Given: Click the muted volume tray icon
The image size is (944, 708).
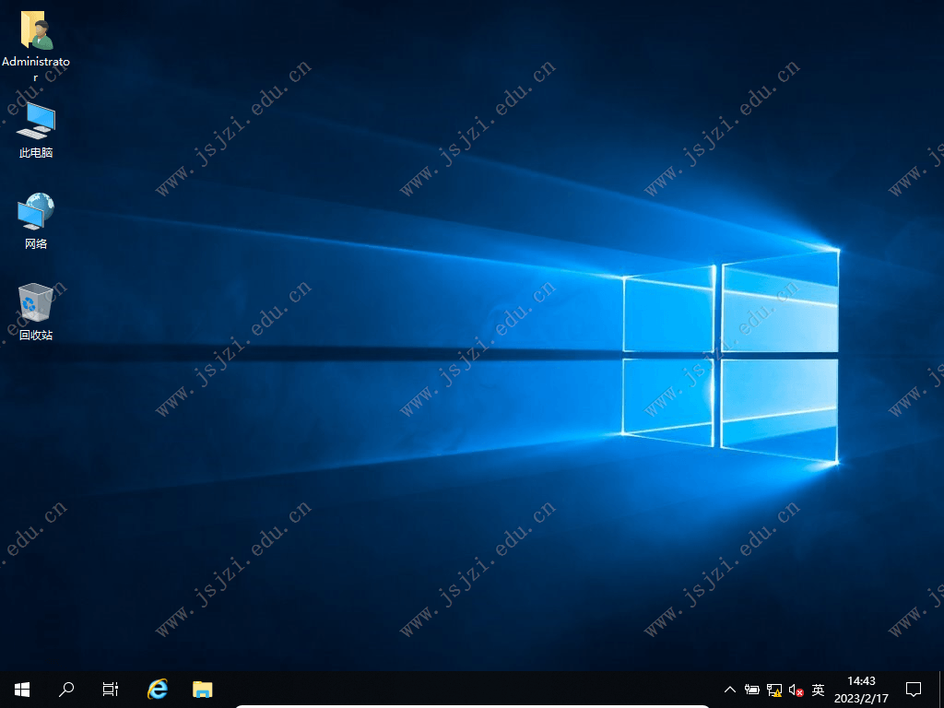Looking at the screenshot, I should pyautogui.click(x=796, y=690).
